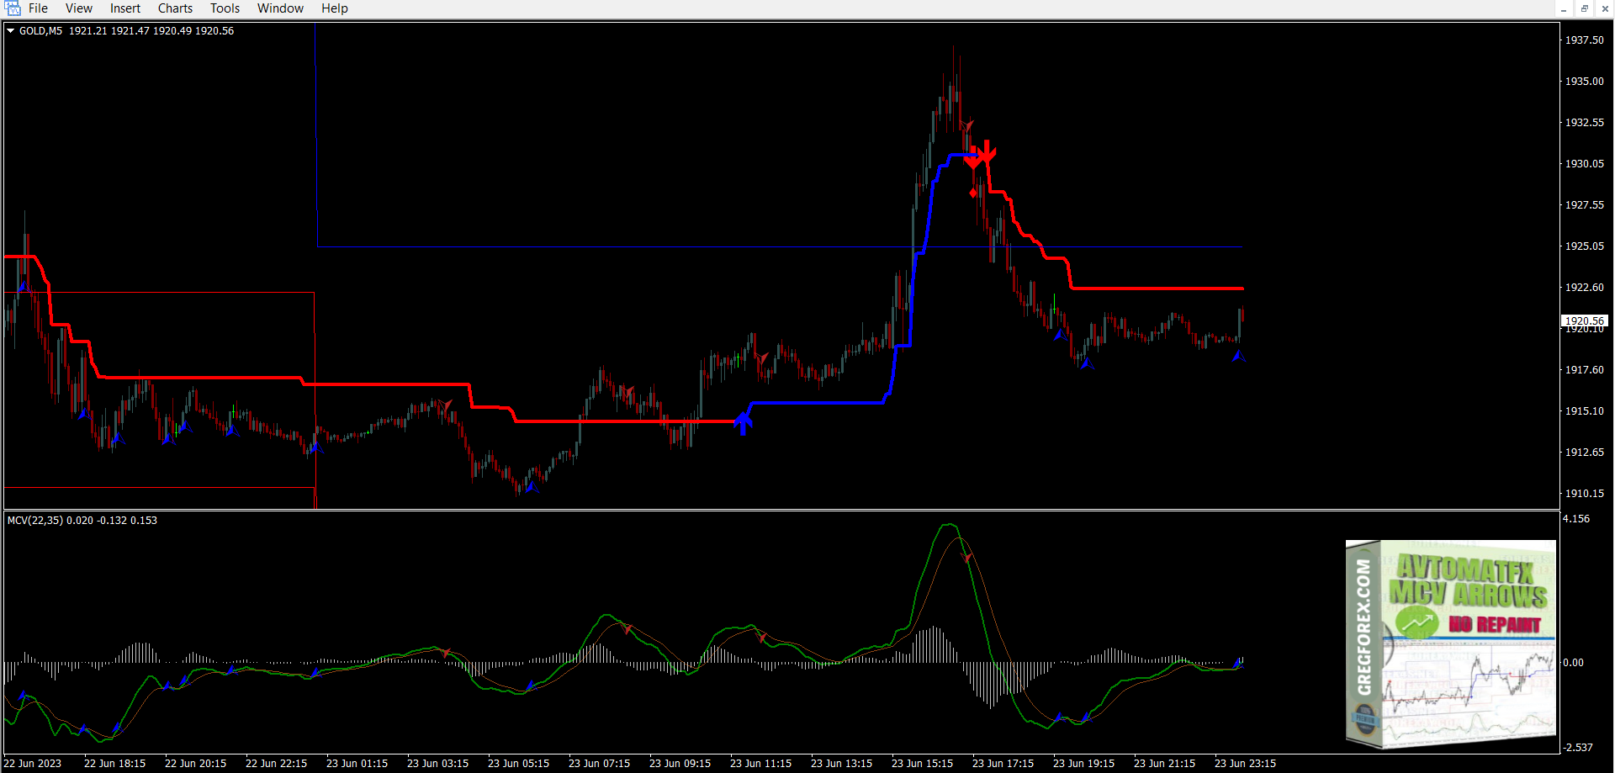Expand the GOLD,M5 chart dropdown triangle

click(x=11, y=31)
